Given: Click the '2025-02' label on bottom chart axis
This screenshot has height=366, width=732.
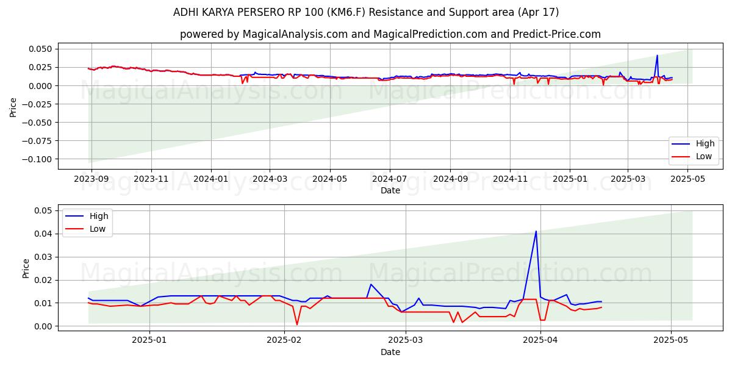Looking at the screenshot, I should [285, 340].
